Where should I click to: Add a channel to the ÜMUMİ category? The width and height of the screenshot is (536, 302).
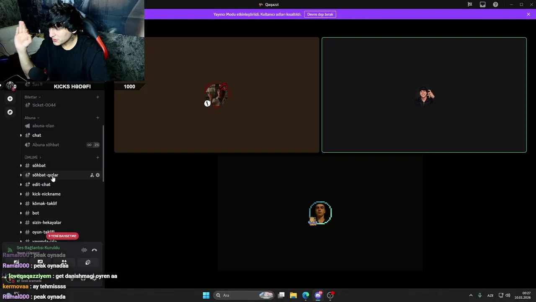pyautogui.click(x=98, y=157)
